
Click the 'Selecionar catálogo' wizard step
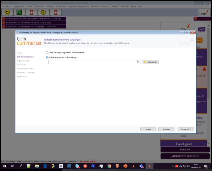click(x=25, y=57)
